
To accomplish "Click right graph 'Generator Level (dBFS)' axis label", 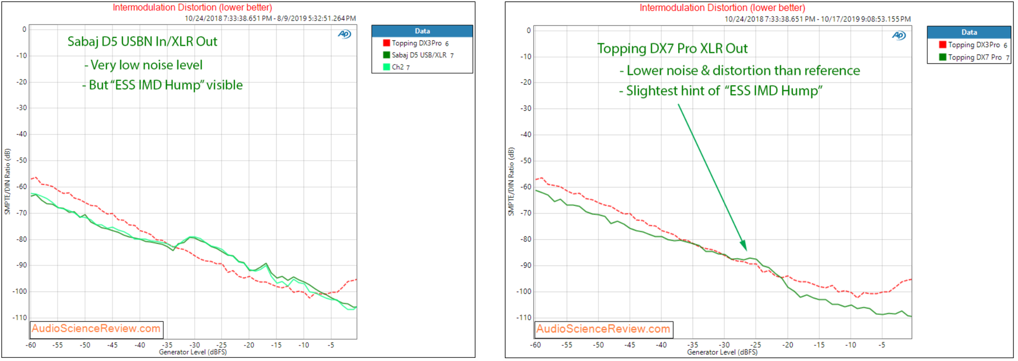I will point(722,352).
